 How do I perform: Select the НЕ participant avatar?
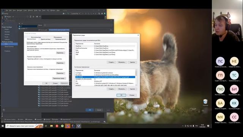pyautogui.click(x=234, y=61)
